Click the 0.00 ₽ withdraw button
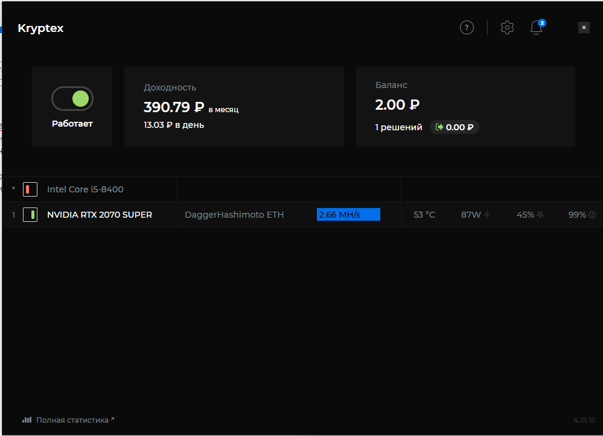Screen dimensions: 603x436 click(454, 127)
